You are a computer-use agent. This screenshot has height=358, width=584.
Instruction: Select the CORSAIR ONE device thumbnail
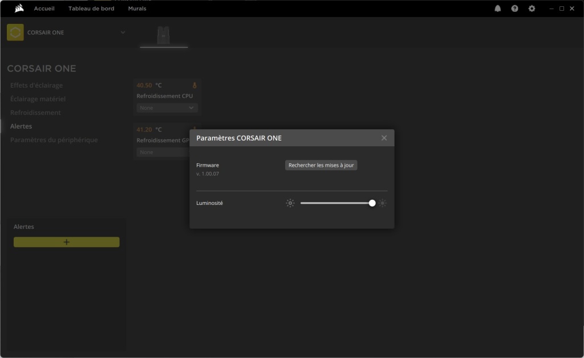coord(164,35)
